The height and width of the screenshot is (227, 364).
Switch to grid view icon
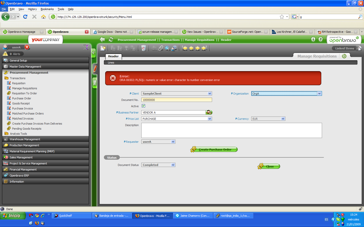click(95, 83)
